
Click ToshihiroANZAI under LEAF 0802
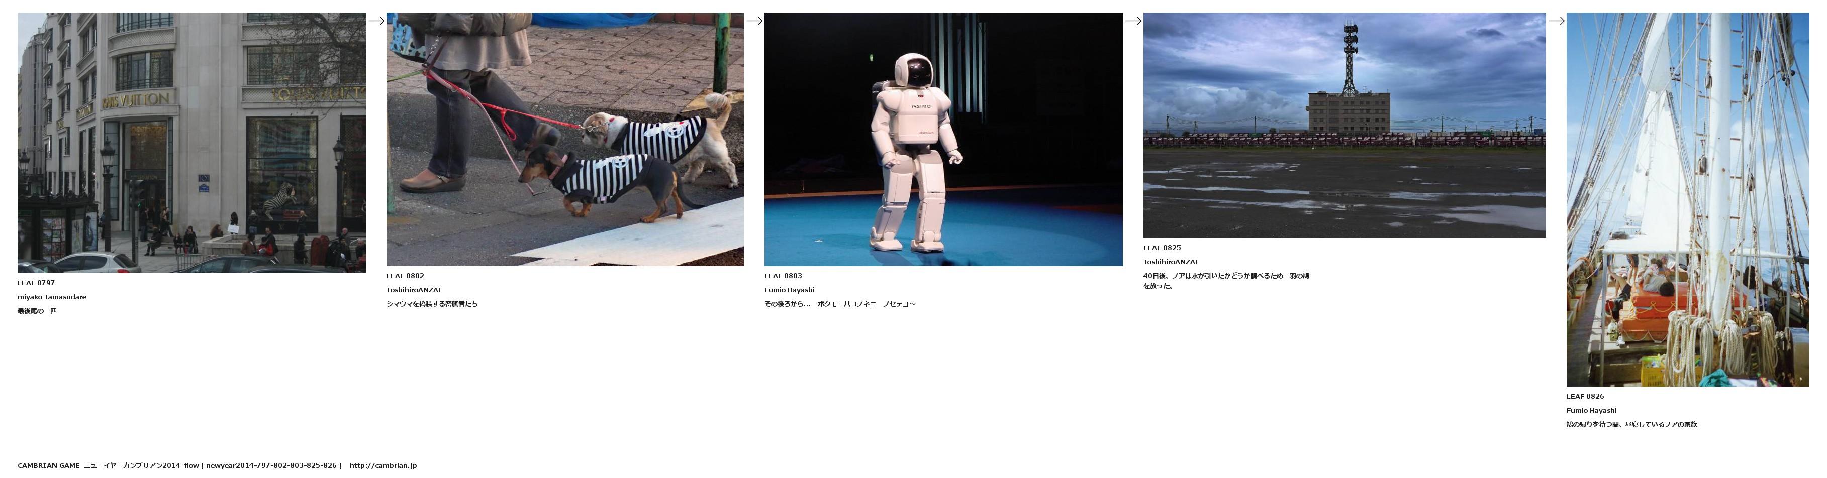pyautogui.click(x=414, y=290)
